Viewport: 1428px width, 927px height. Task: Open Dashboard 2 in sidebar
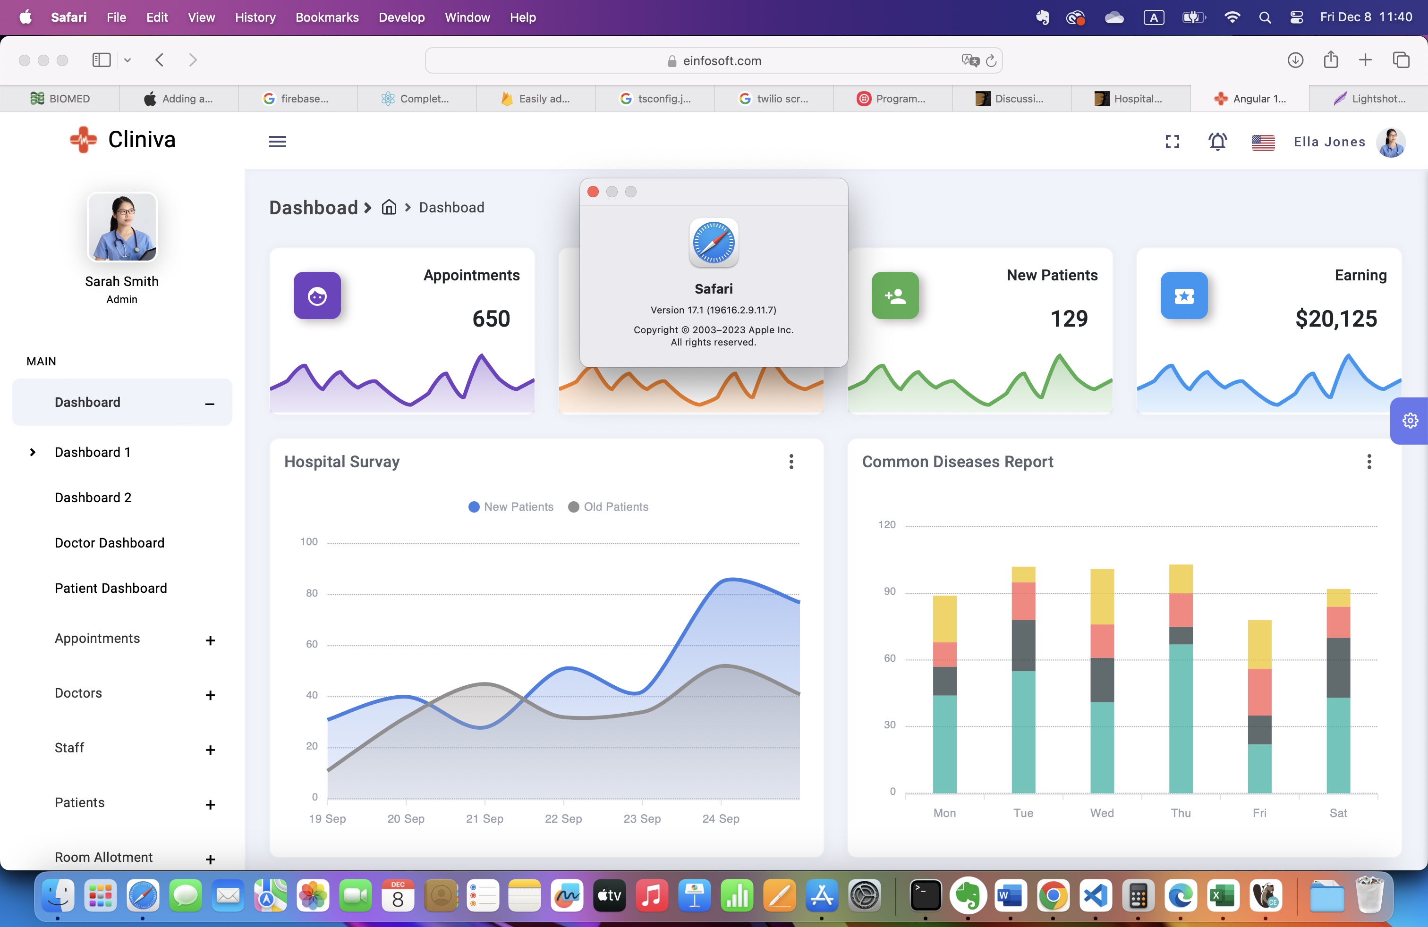93,497
